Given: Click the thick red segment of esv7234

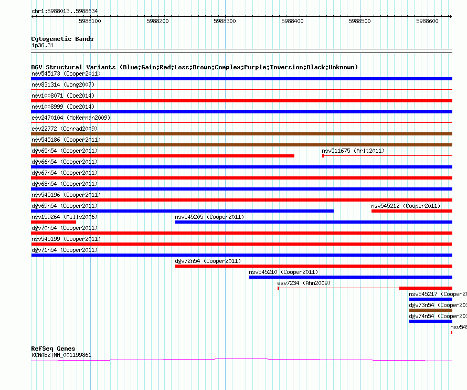Looking at the screenshot, I should pyautogui.click(x=426, y=288).
